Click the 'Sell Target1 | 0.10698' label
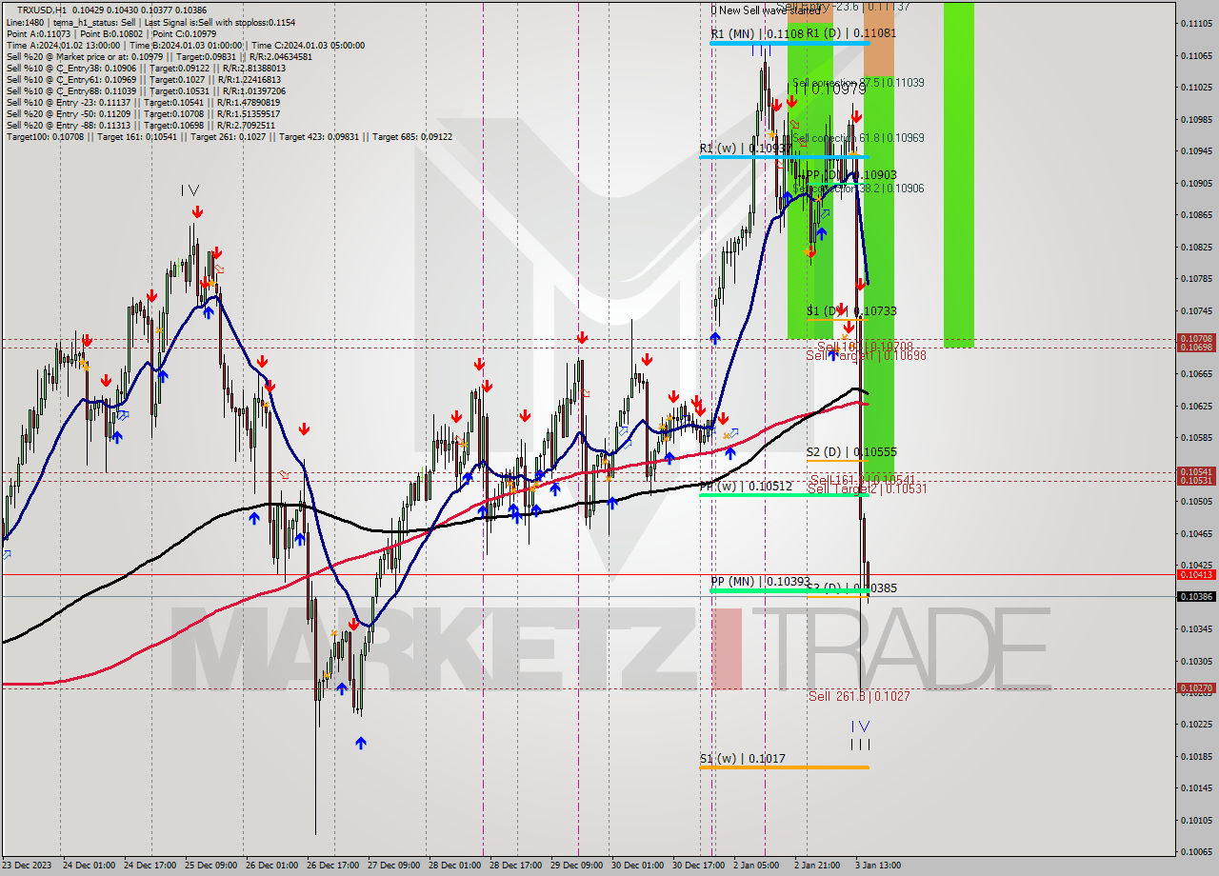Viewport: 1219px width, 876px height. [867, 355]
